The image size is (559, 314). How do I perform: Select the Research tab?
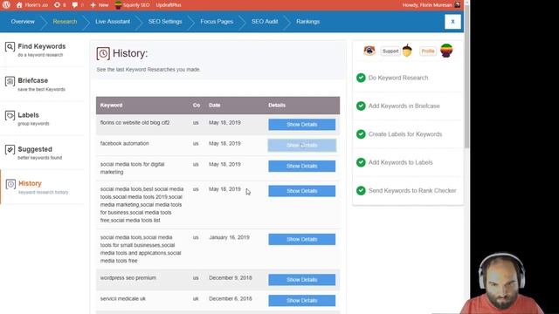(65, 21)
